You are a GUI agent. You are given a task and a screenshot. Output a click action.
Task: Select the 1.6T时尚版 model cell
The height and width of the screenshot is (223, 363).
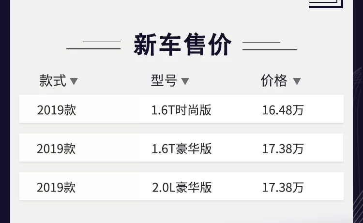tap(181, 110)
